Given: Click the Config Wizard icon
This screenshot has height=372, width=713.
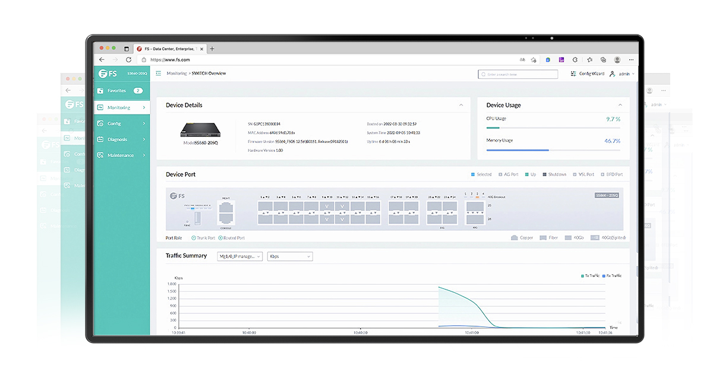Looking at the screenshot, I should pyautogui.click(x=573, y=74).
